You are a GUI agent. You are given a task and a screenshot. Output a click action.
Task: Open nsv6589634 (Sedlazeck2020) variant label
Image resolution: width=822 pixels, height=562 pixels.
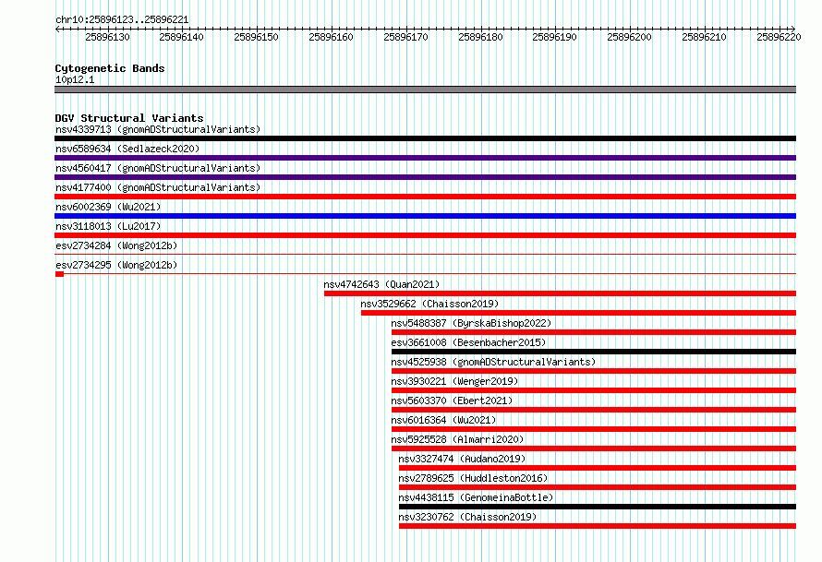(x=127, y=149)
